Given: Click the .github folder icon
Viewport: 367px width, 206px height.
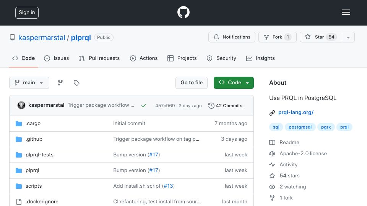Looking at the screenshot, I should pyautogui.click(x=19, y=139).
